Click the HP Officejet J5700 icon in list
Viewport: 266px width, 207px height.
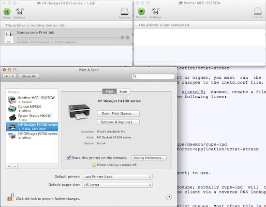[x=12, y=136]
